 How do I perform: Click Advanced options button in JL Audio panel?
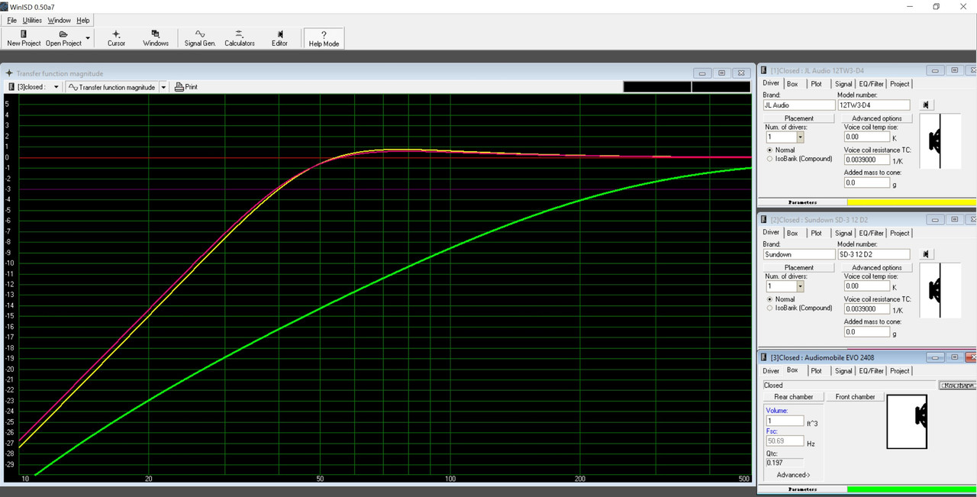pos(877,118)
